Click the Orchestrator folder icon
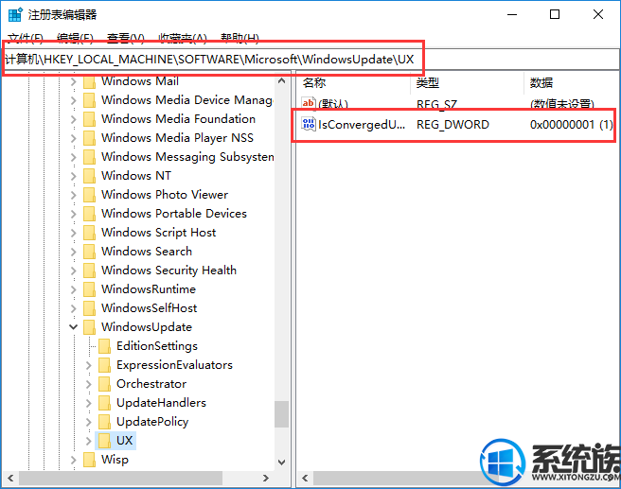The image size is (621, 489). (x=104, y=384)
